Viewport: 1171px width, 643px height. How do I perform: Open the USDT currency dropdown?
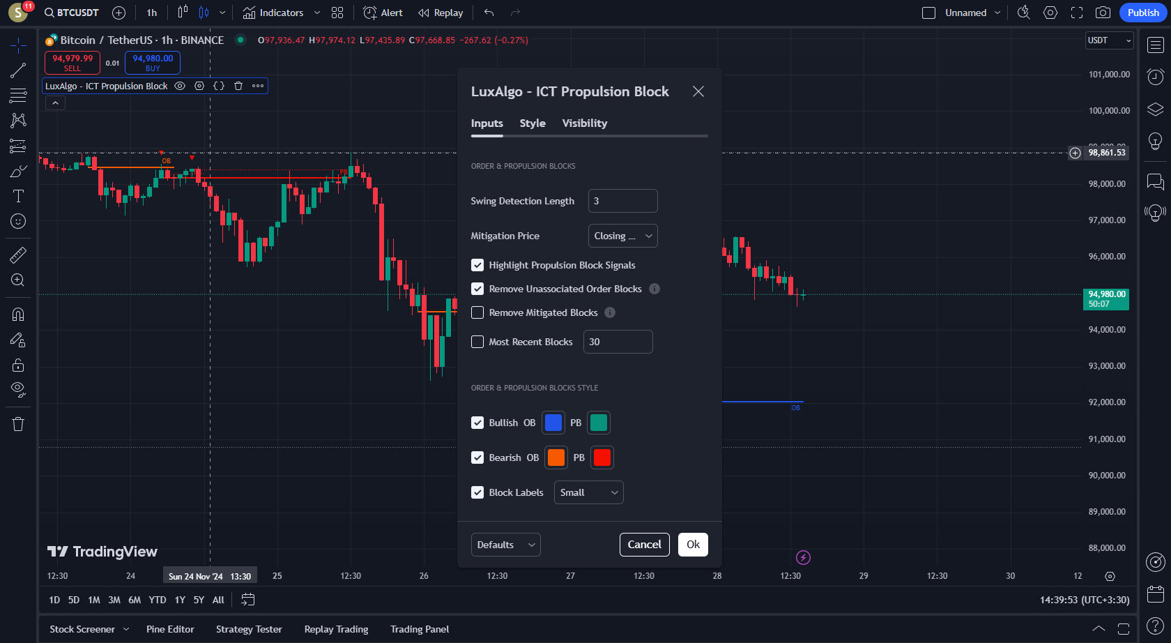(x=1110, y=40)
